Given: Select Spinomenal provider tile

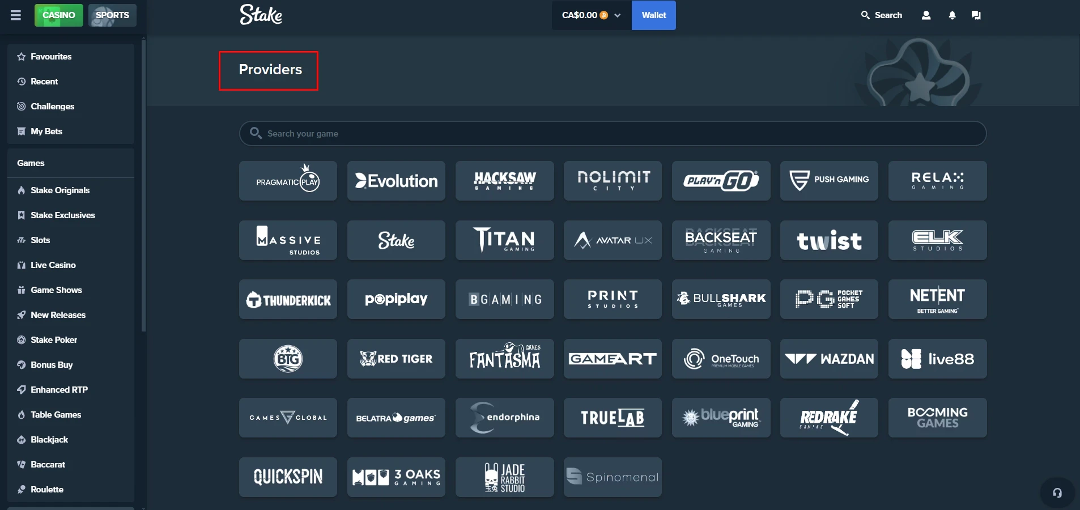Looking at the screenshot, I should 613,477.
